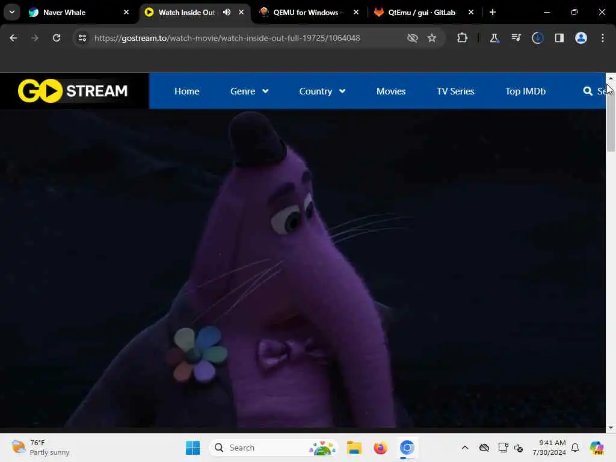Close the Naver Whale tab

126,12
